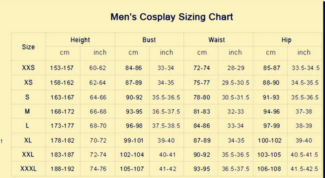Click the XXXL size label

pyautogui.click(x=28, y=169)
